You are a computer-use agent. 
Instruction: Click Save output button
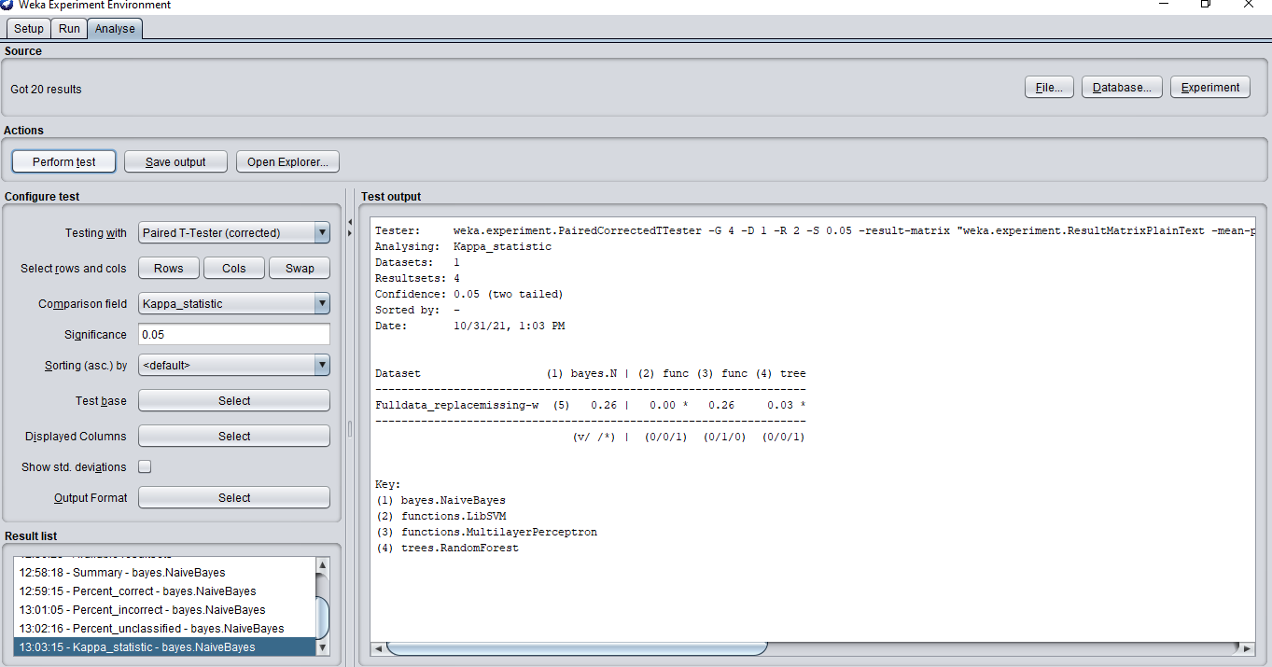click(x=176, y=161)
